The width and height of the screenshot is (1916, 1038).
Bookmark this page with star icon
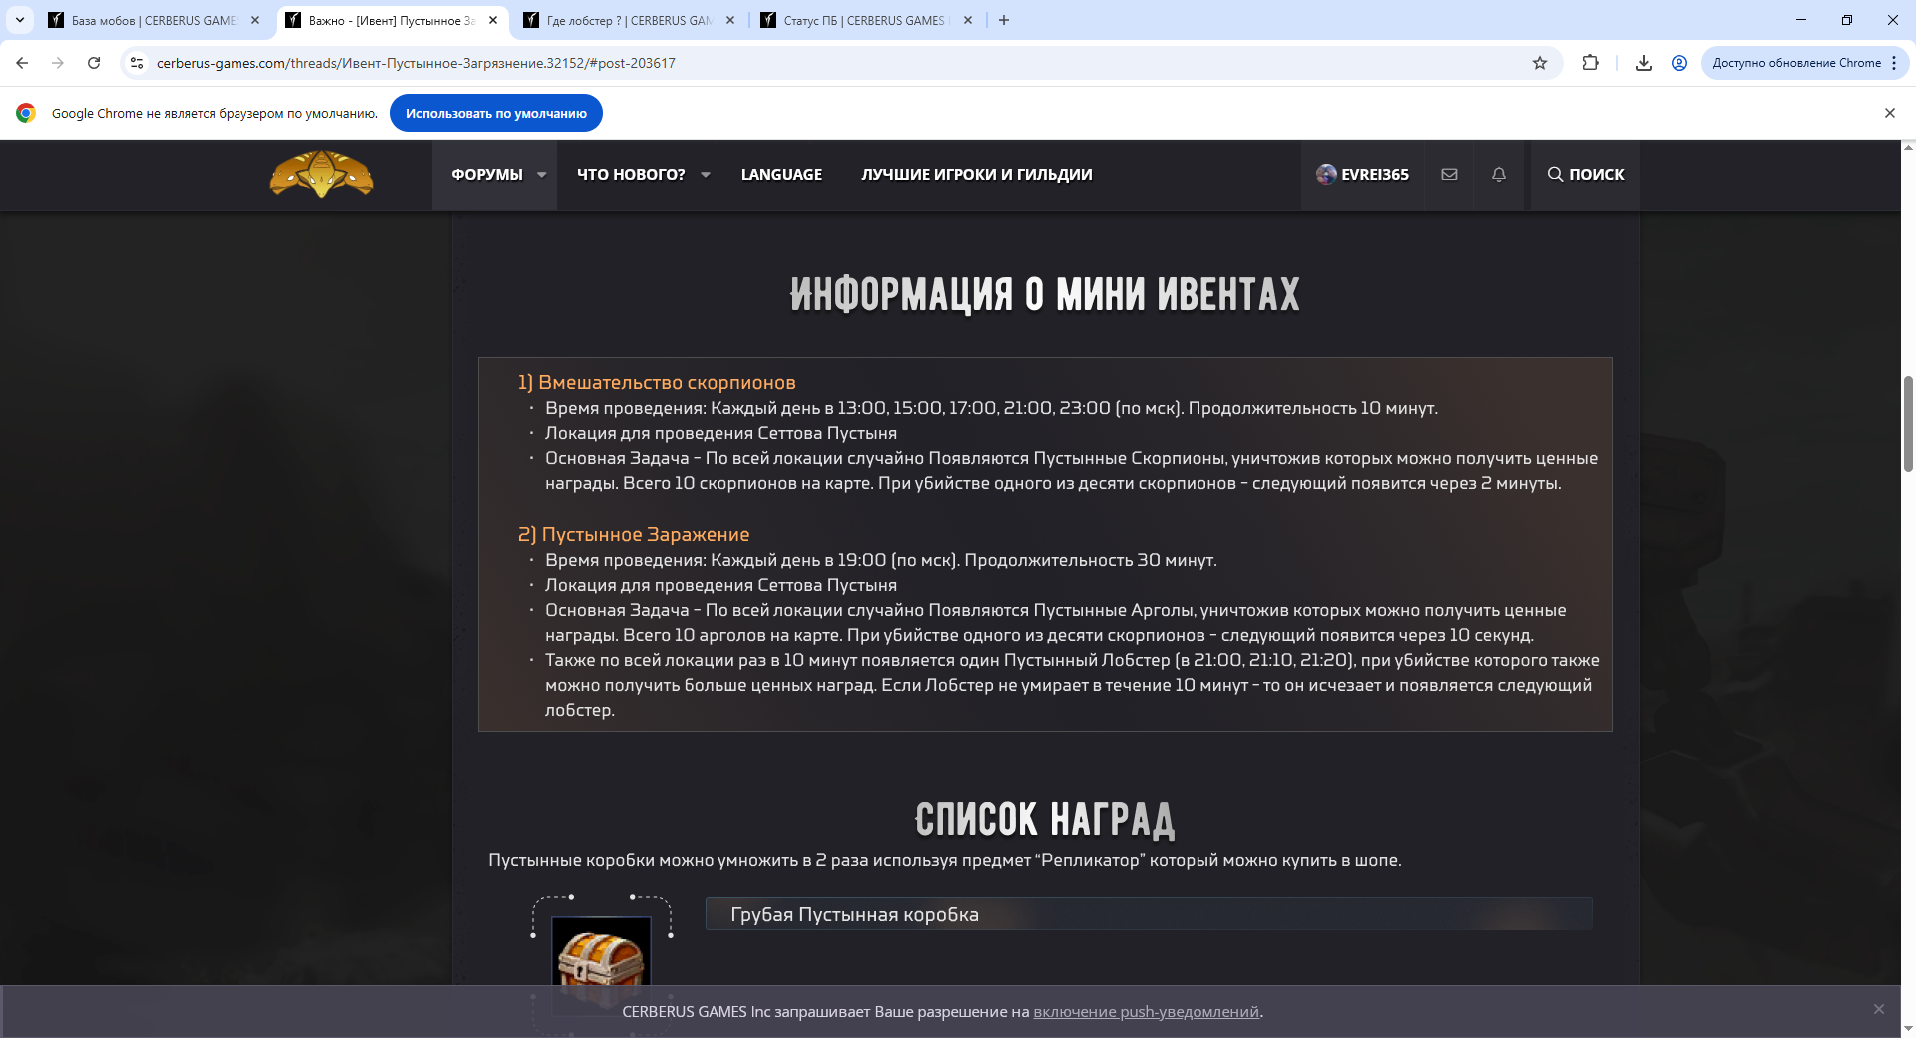(x=1539, y=63)
